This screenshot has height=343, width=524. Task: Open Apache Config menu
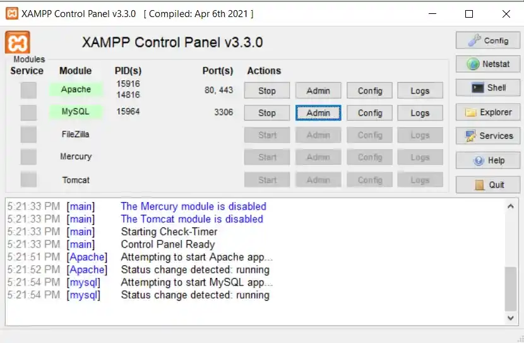[x=369, y=90]
